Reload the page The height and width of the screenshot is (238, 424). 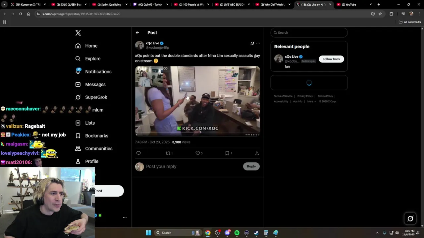click(x=21, y=14)
